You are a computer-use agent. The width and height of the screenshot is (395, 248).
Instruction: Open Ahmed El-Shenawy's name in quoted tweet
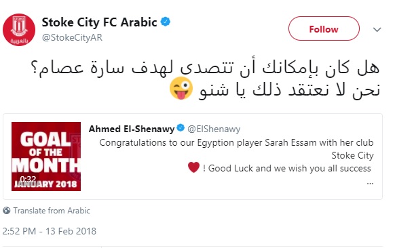(x=132, y=129)
